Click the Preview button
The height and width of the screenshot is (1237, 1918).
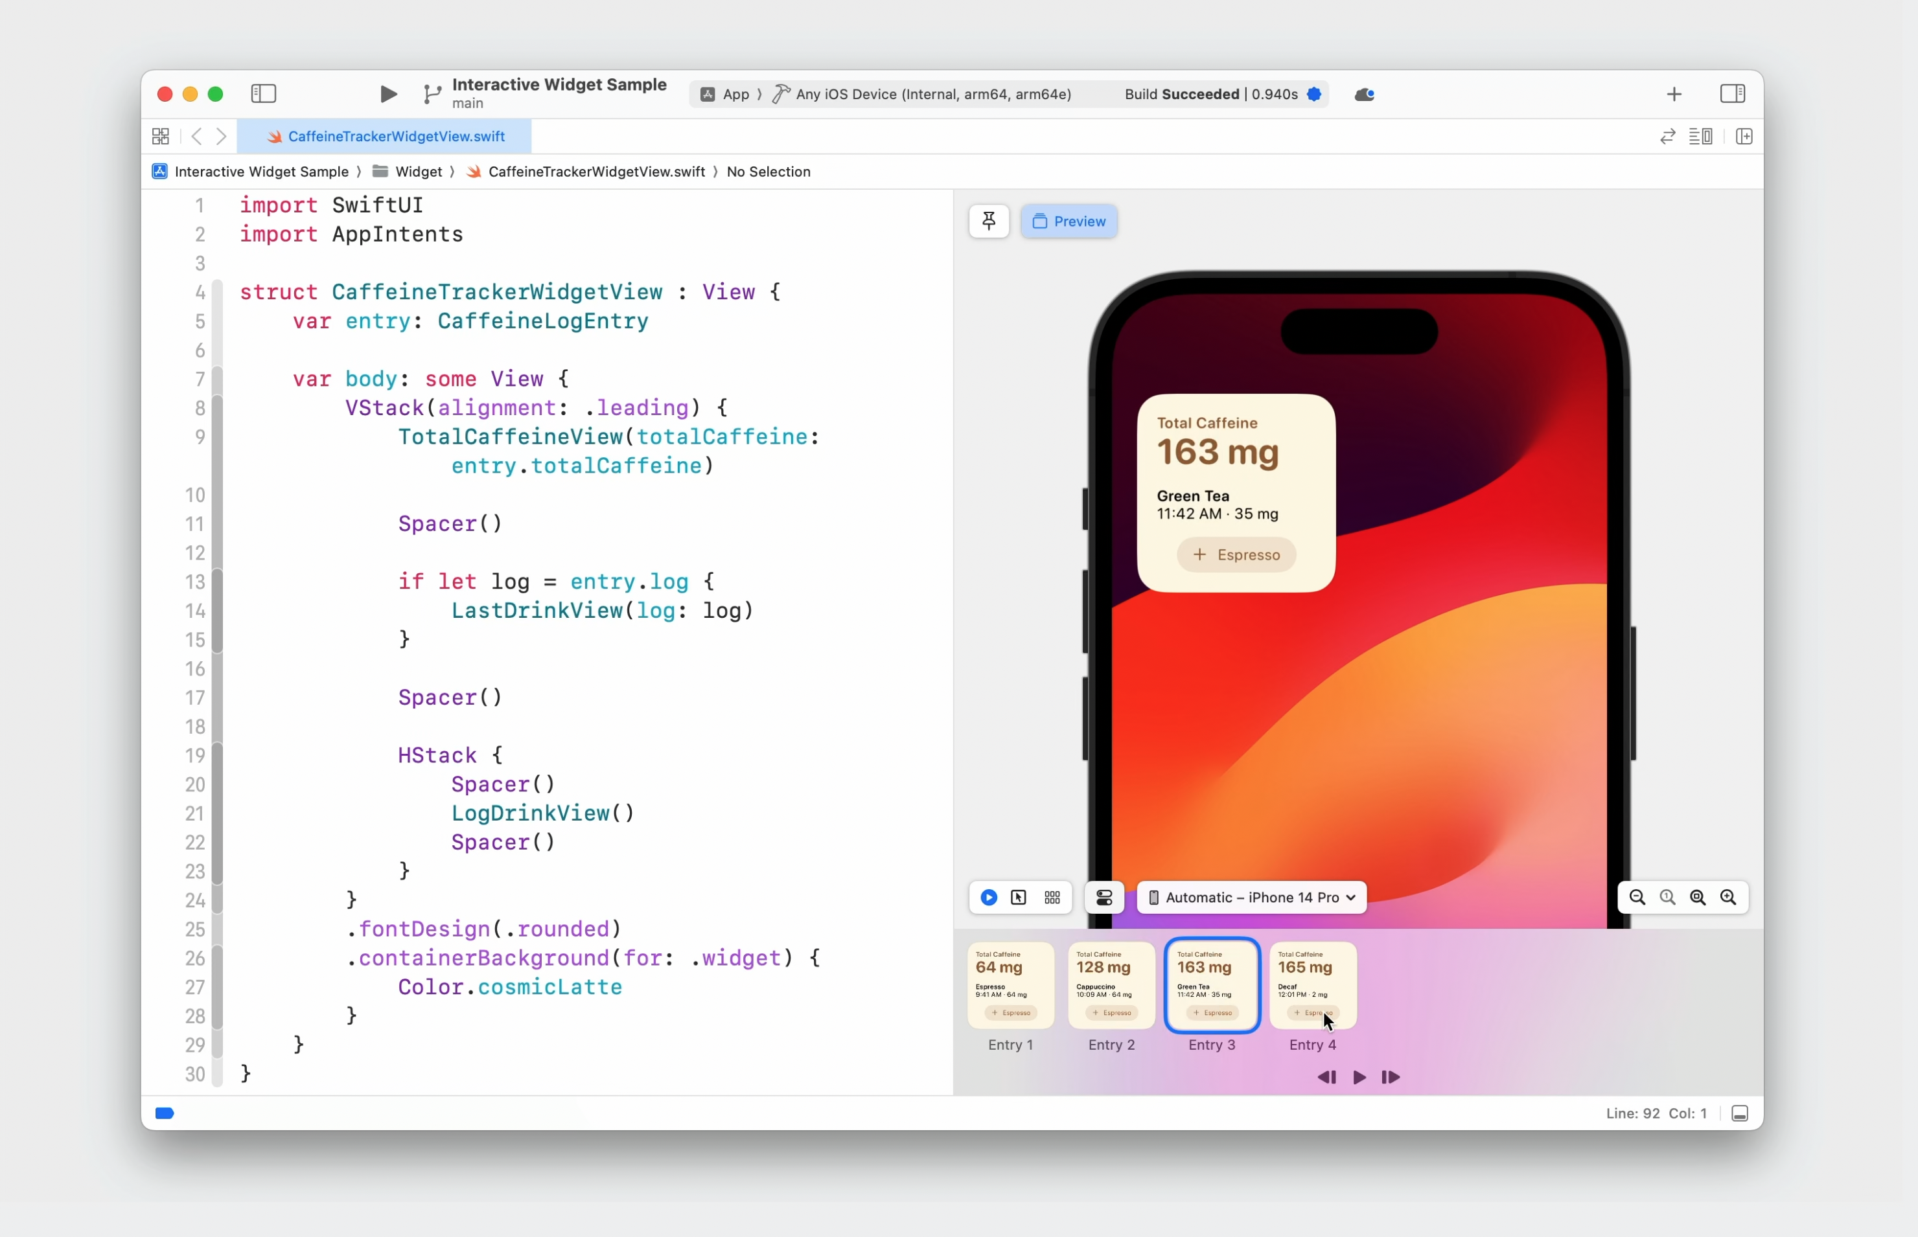coord(1069,221)
